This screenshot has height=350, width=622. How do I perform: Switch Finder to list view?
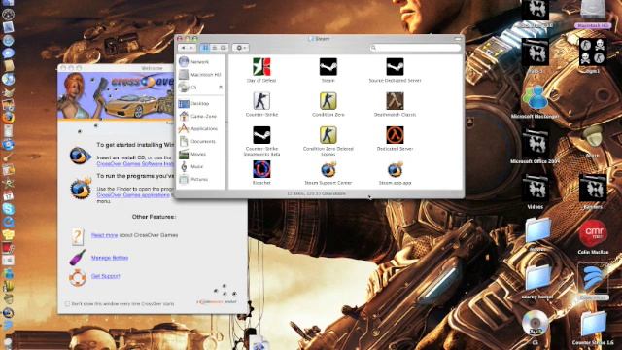pyautogui.click(x=214, y=48)
